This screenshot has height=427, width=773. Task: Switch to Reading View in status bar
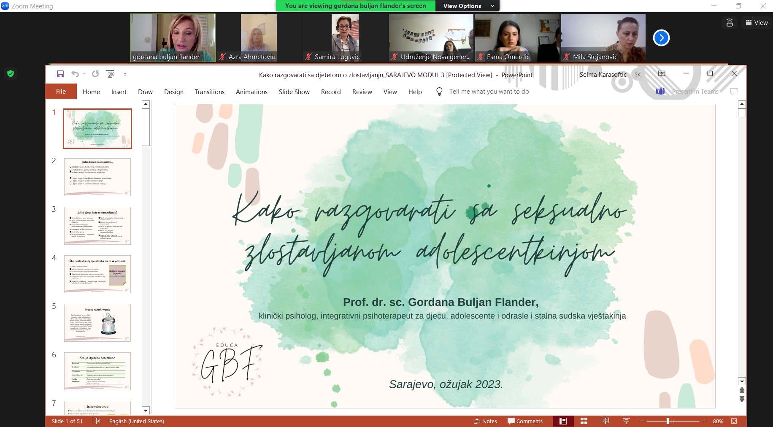point(605,421)
